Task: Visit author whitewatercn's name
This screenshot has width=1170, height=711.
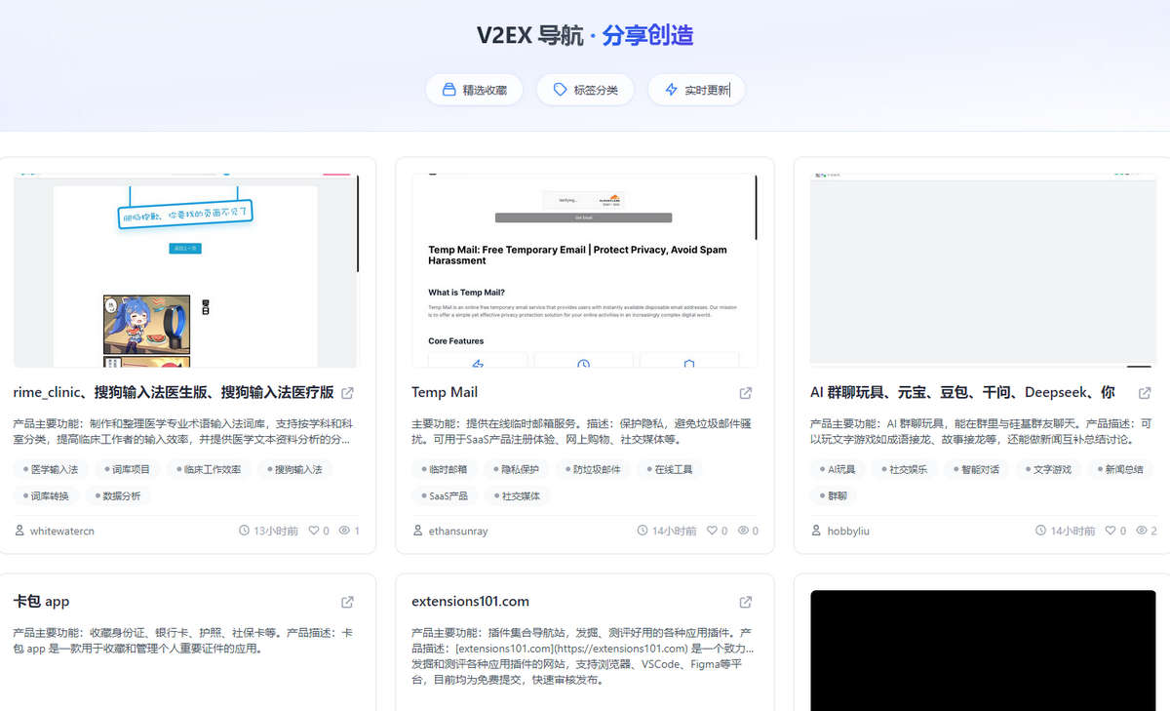Action: tap(62, 532)
